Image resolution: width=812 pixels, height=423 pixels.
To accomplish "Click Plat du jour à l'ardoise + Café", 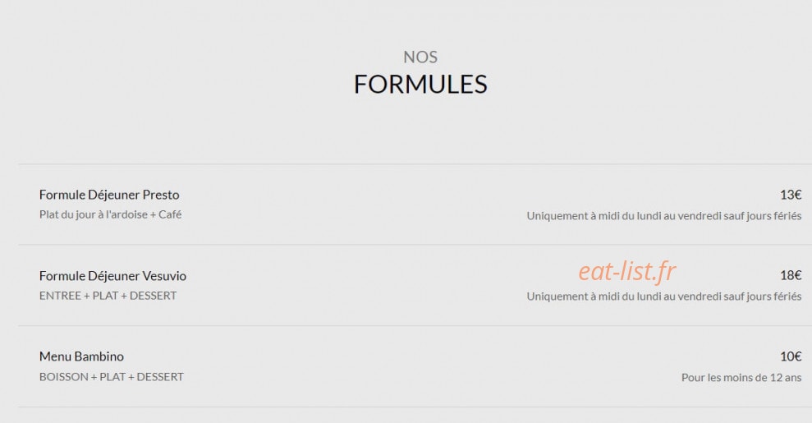I will coord(110,214).
